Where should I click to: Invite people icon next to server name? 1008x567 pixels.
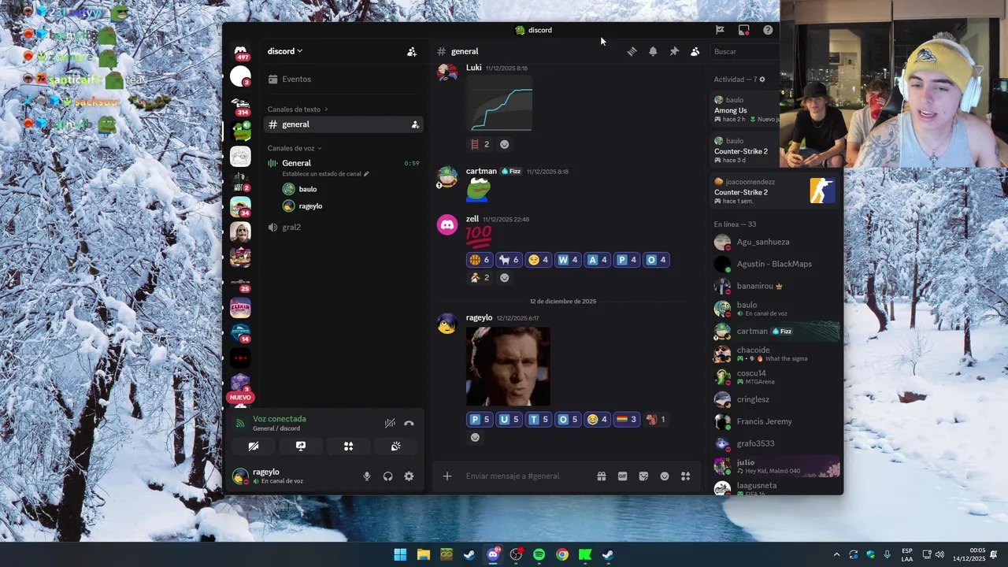411,51
